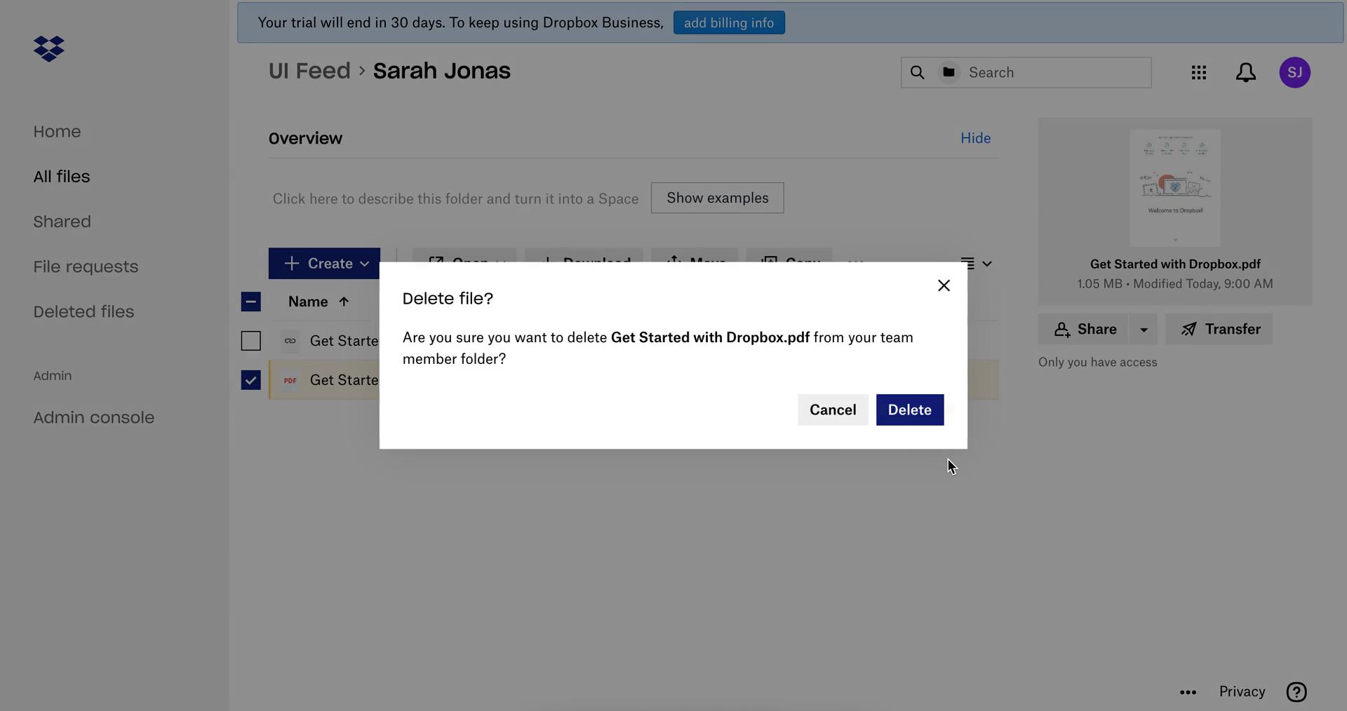Switch to Deleted files in sidebar
The image size is (1347, 711).
[83, 311]
